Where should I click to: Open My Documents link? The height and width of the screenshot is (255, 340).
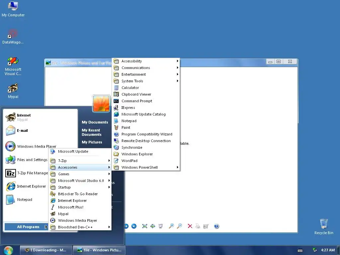(95, 122)
